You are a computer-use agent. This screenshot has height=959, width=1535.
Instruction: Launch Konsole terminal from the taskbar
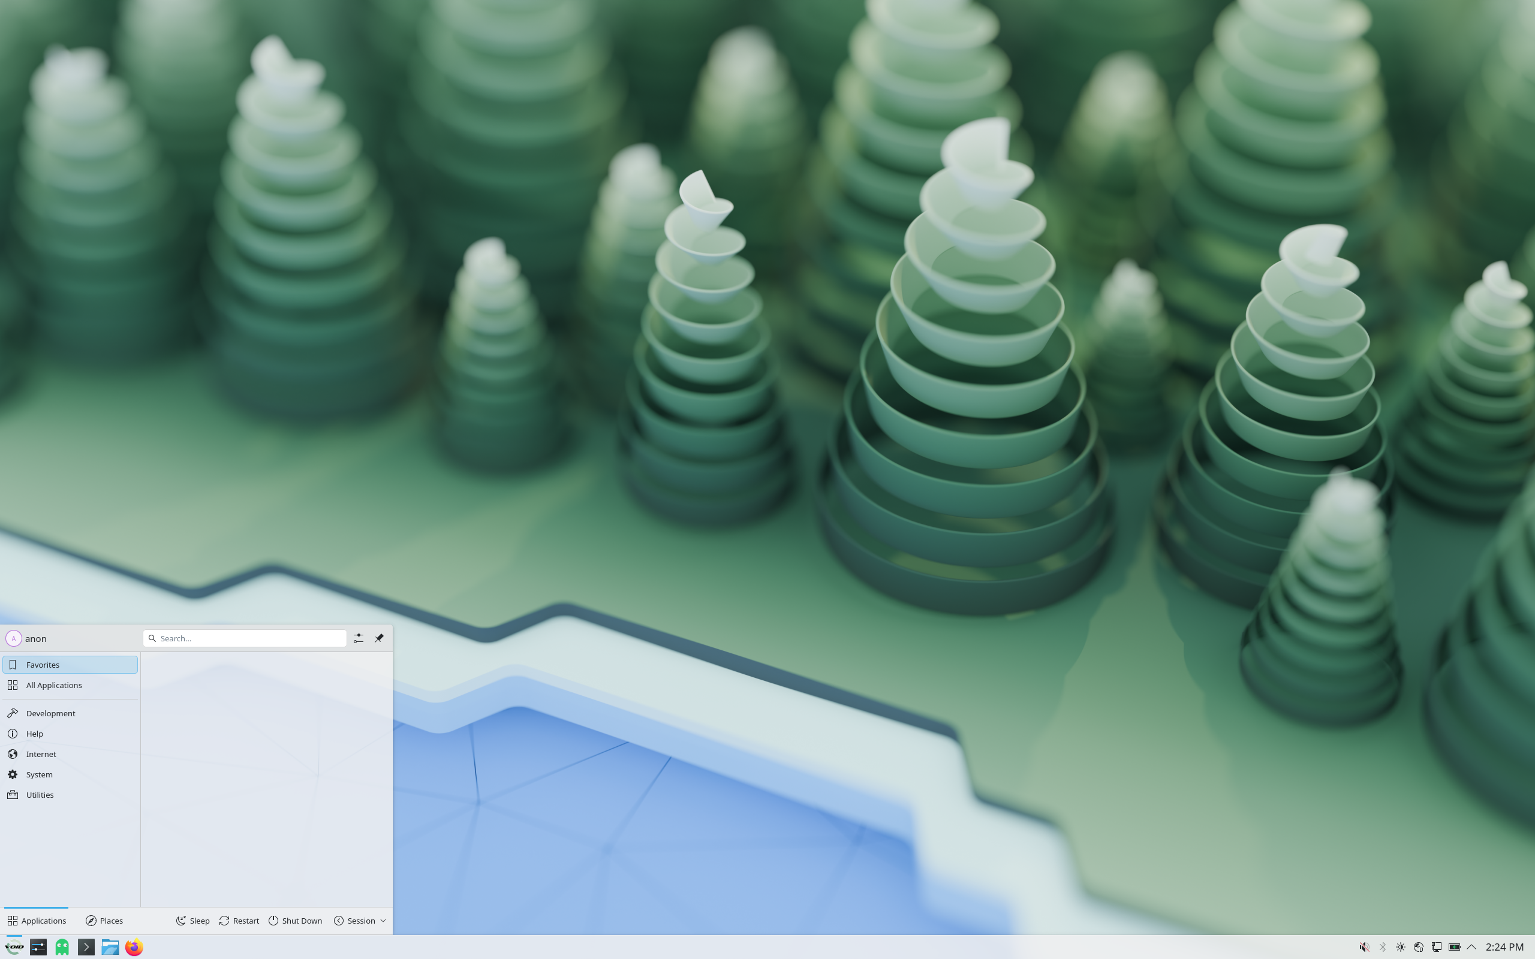[x=86, y=947]
